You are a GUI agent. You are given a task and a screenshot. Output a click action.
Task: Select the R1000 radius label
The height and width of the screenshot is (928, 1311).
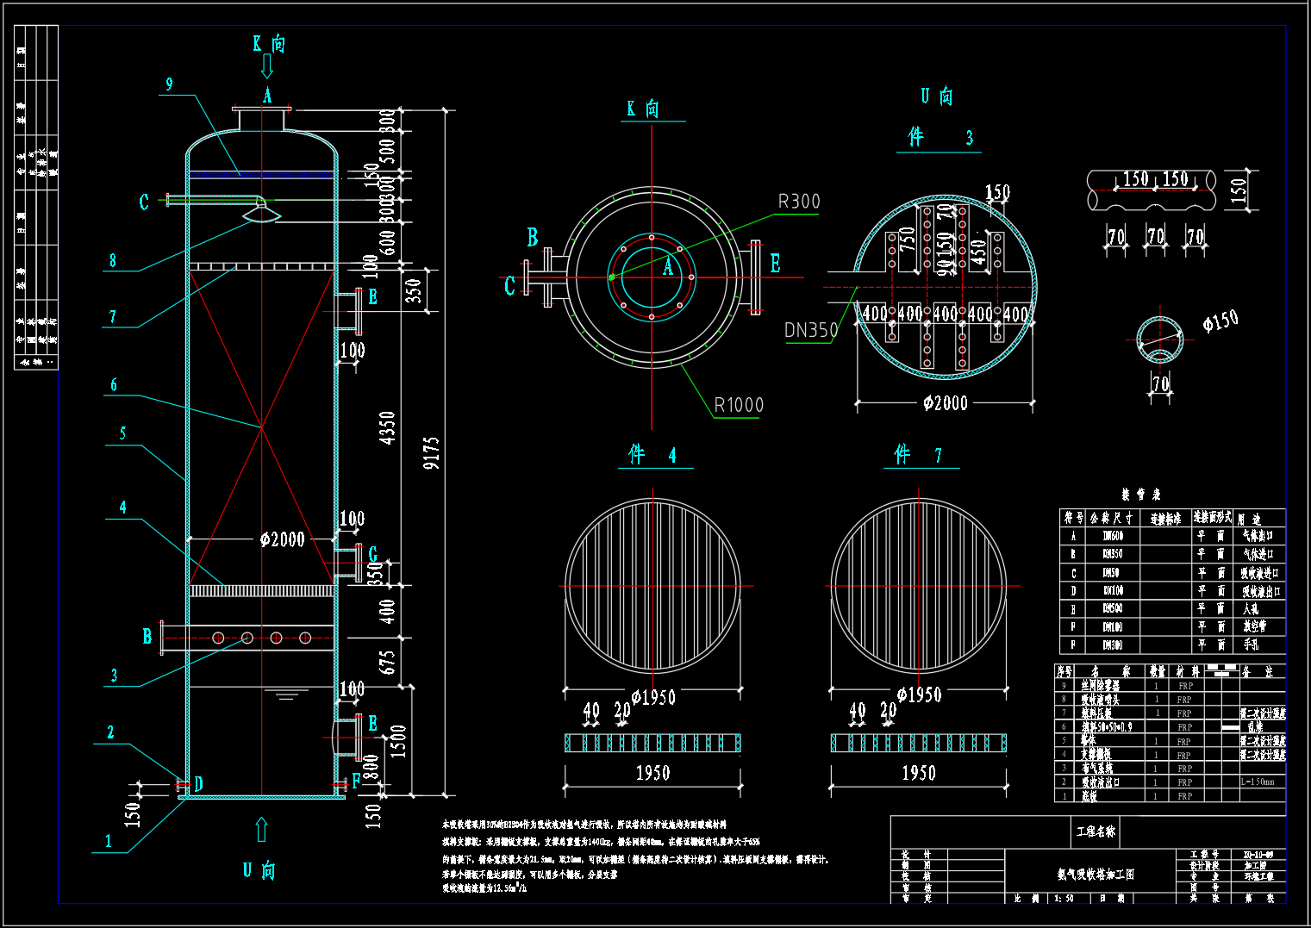pyautogui.click(x=739, y=405)
